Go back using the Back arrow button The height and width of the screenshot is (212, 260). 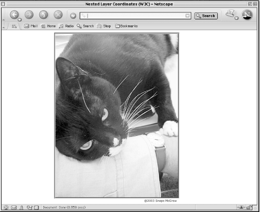(14, 15)
